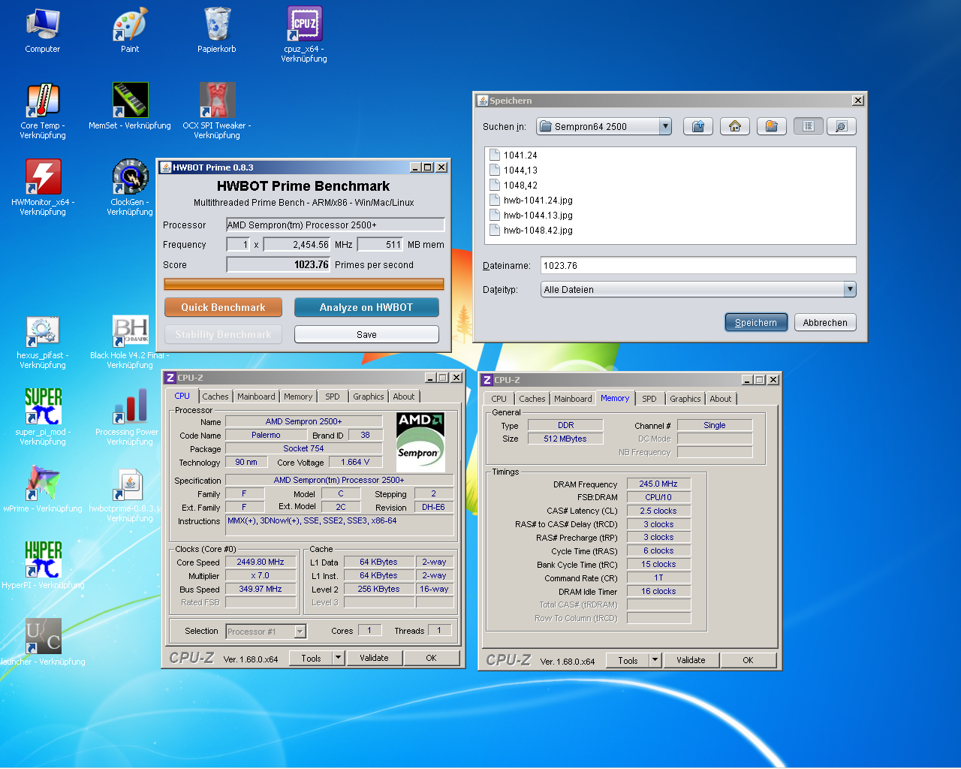The width and height of the screenshot is (961, 769).
Task: Open Graphics tab in left CPU-Z window
Action: [369, 397]
